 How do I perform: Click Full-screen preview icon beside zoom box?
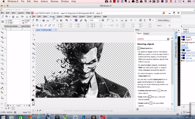click(103, 20)
